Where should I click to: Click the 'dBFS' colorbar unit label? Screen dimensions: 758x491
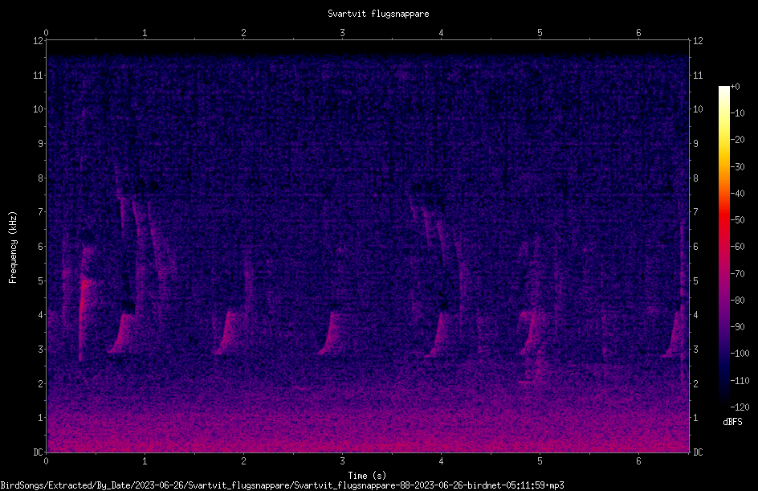pos(732,422)
